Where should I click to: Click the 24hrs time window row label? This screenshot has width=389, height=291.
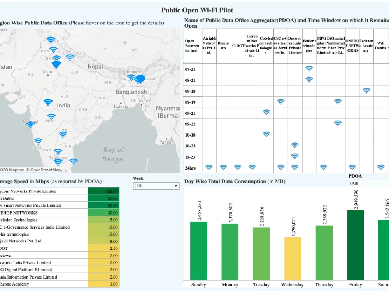tap(190, 168)
